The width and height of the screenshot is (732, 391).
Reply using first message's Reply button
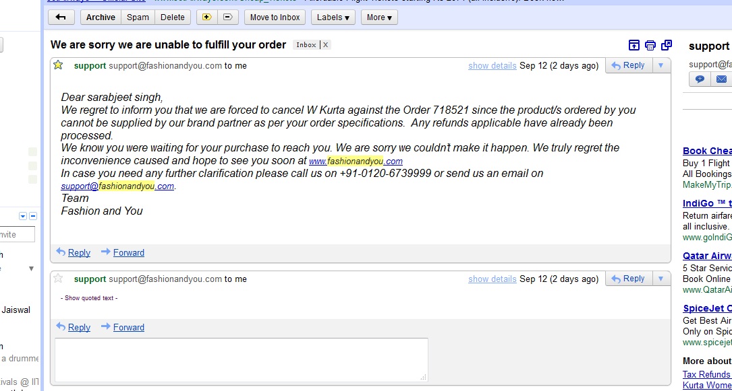click(628, 66)
